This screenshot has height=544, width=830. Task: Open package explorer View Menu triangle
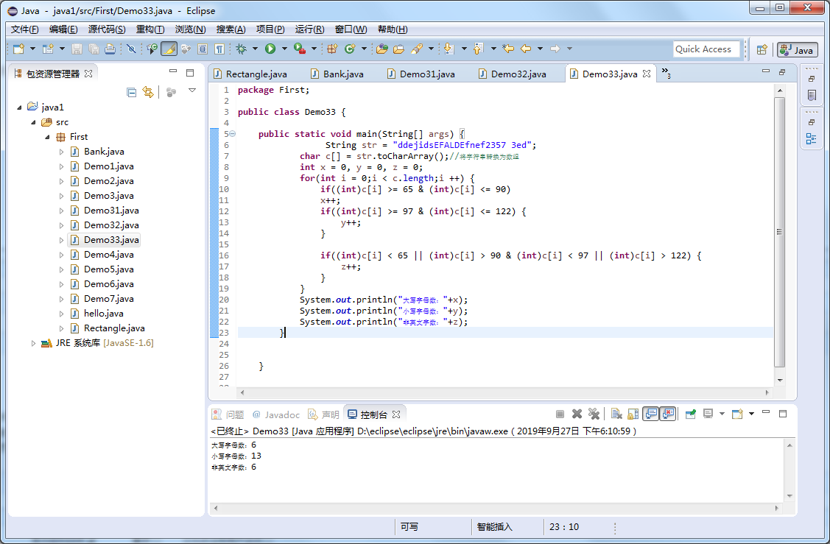pos(192,91)
